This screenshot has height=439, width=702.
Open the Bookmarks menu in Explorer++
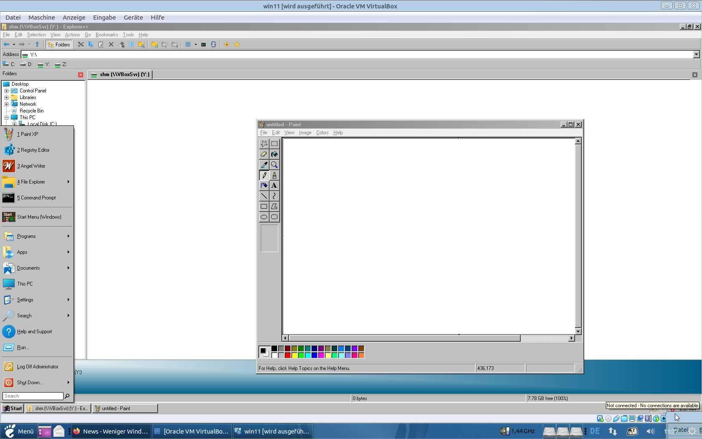point(107,35)
